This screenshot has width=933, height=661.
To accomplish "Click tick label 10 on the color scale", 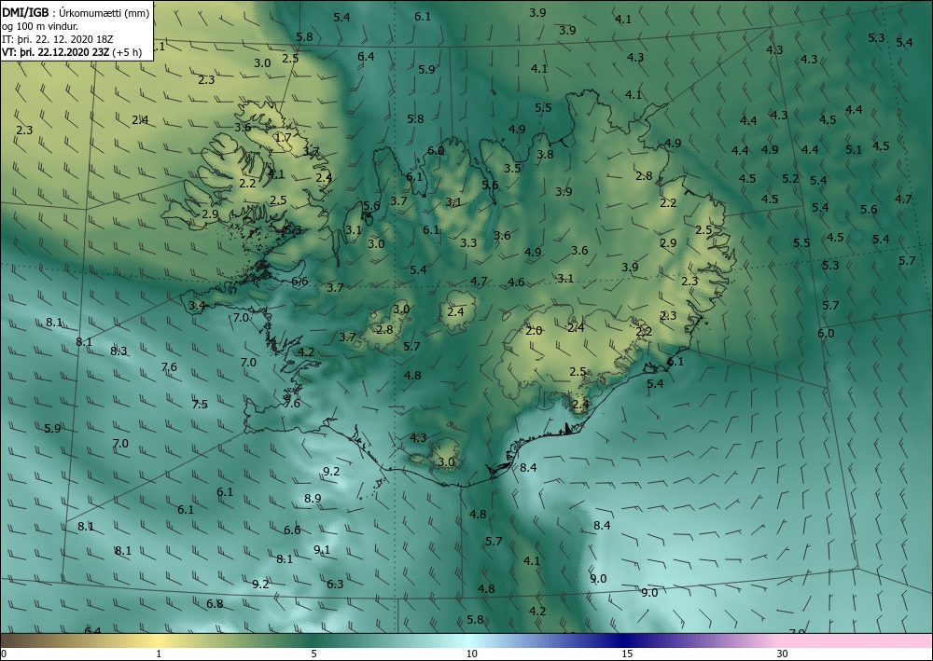I will click(x=472, y=654).
